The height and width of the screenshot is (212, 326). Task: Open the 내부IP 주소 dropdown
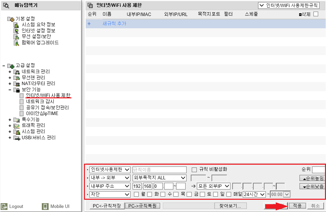(x=110, y=186)
